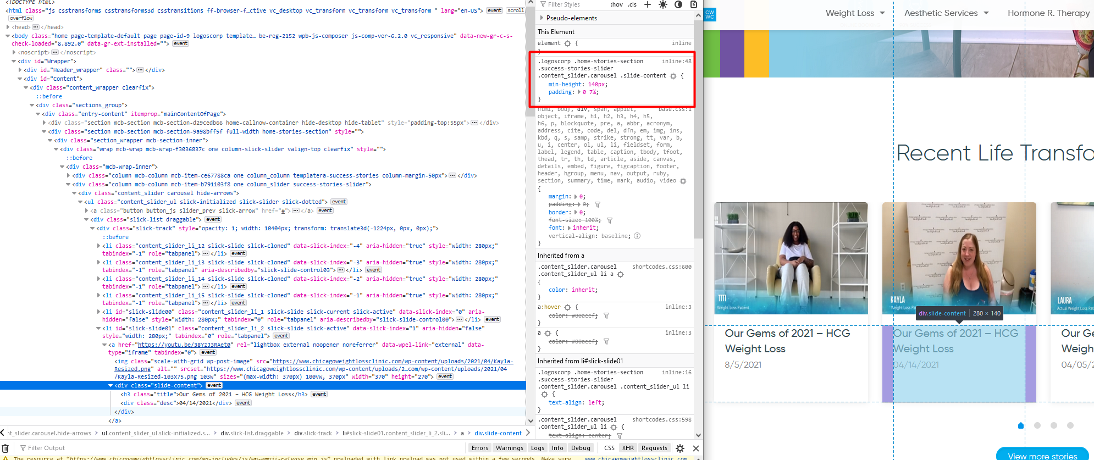The width and height of the screenshot is (1094, 460).
Task: Click View more stories button
Action: pos(1042,455)
